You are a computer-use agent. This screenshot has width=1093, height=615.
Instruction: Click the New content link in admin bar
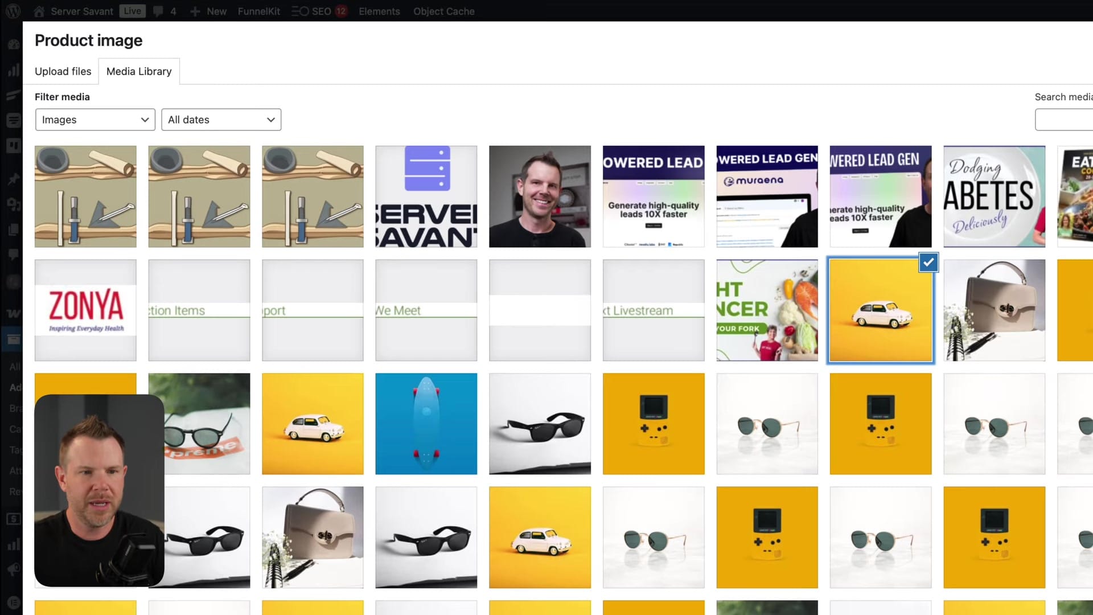(x=216, y=11)
